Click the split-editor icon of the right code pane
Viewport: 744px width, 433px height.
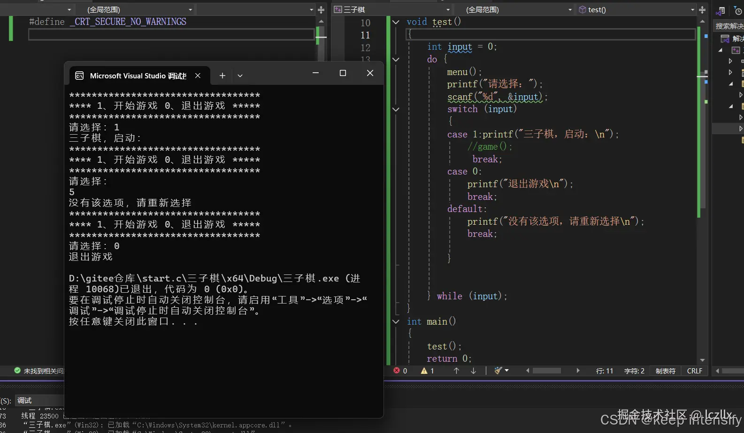(x=702, y=10)
